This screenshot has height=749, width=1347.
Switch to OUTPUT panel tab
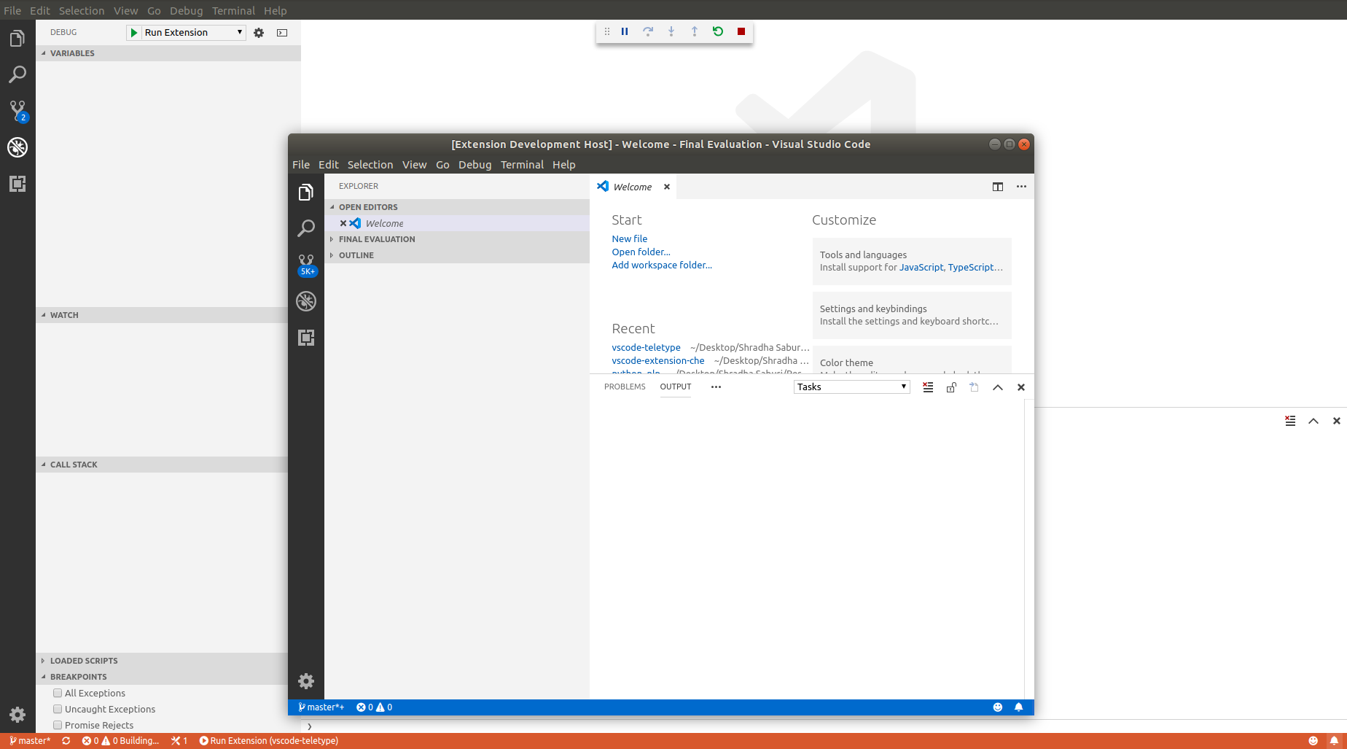click(x=676, y=387)
